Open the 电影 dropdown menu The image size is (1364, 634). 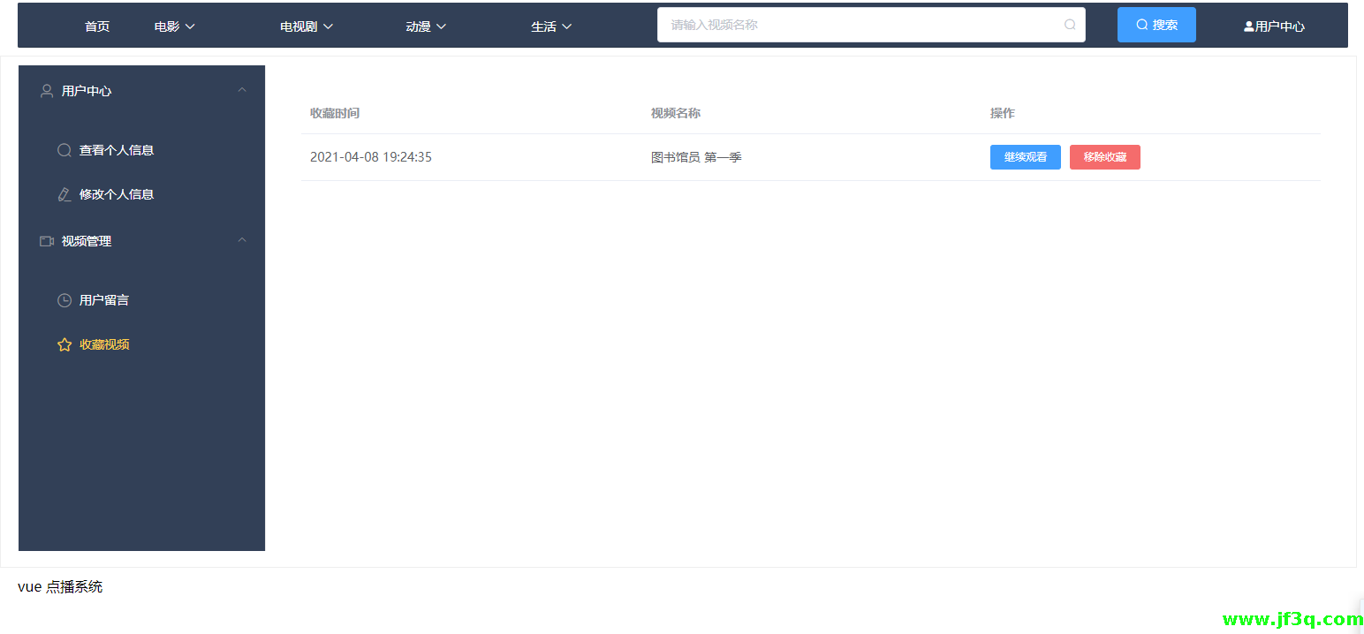[174, 26]
